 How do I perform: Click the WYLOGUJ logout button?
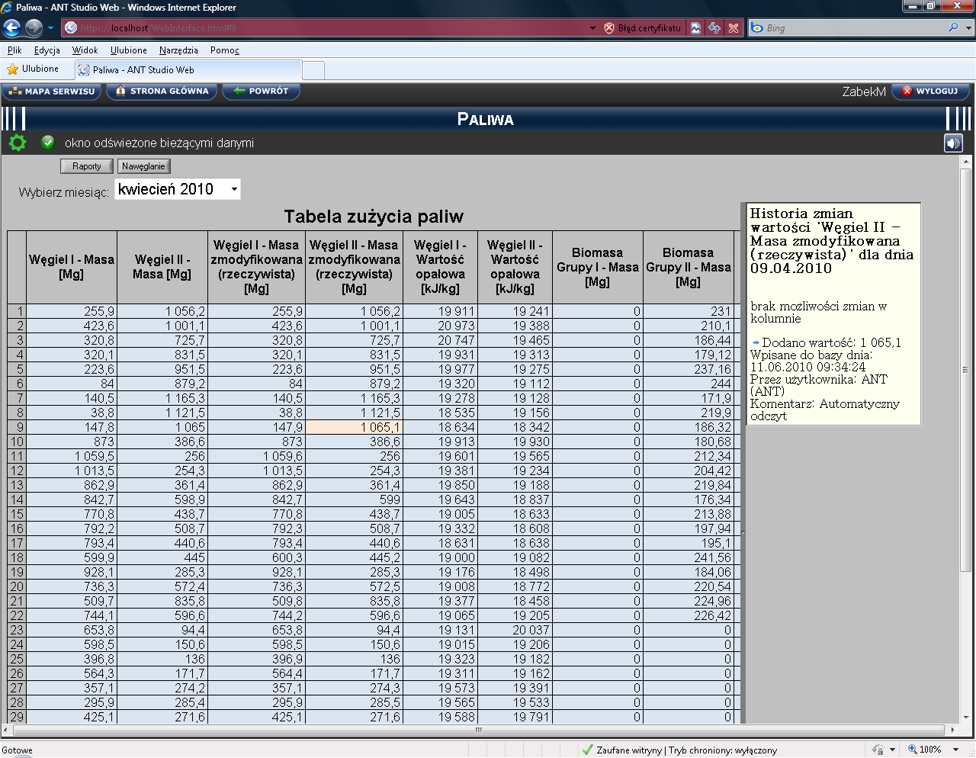(x=930, y=92)
